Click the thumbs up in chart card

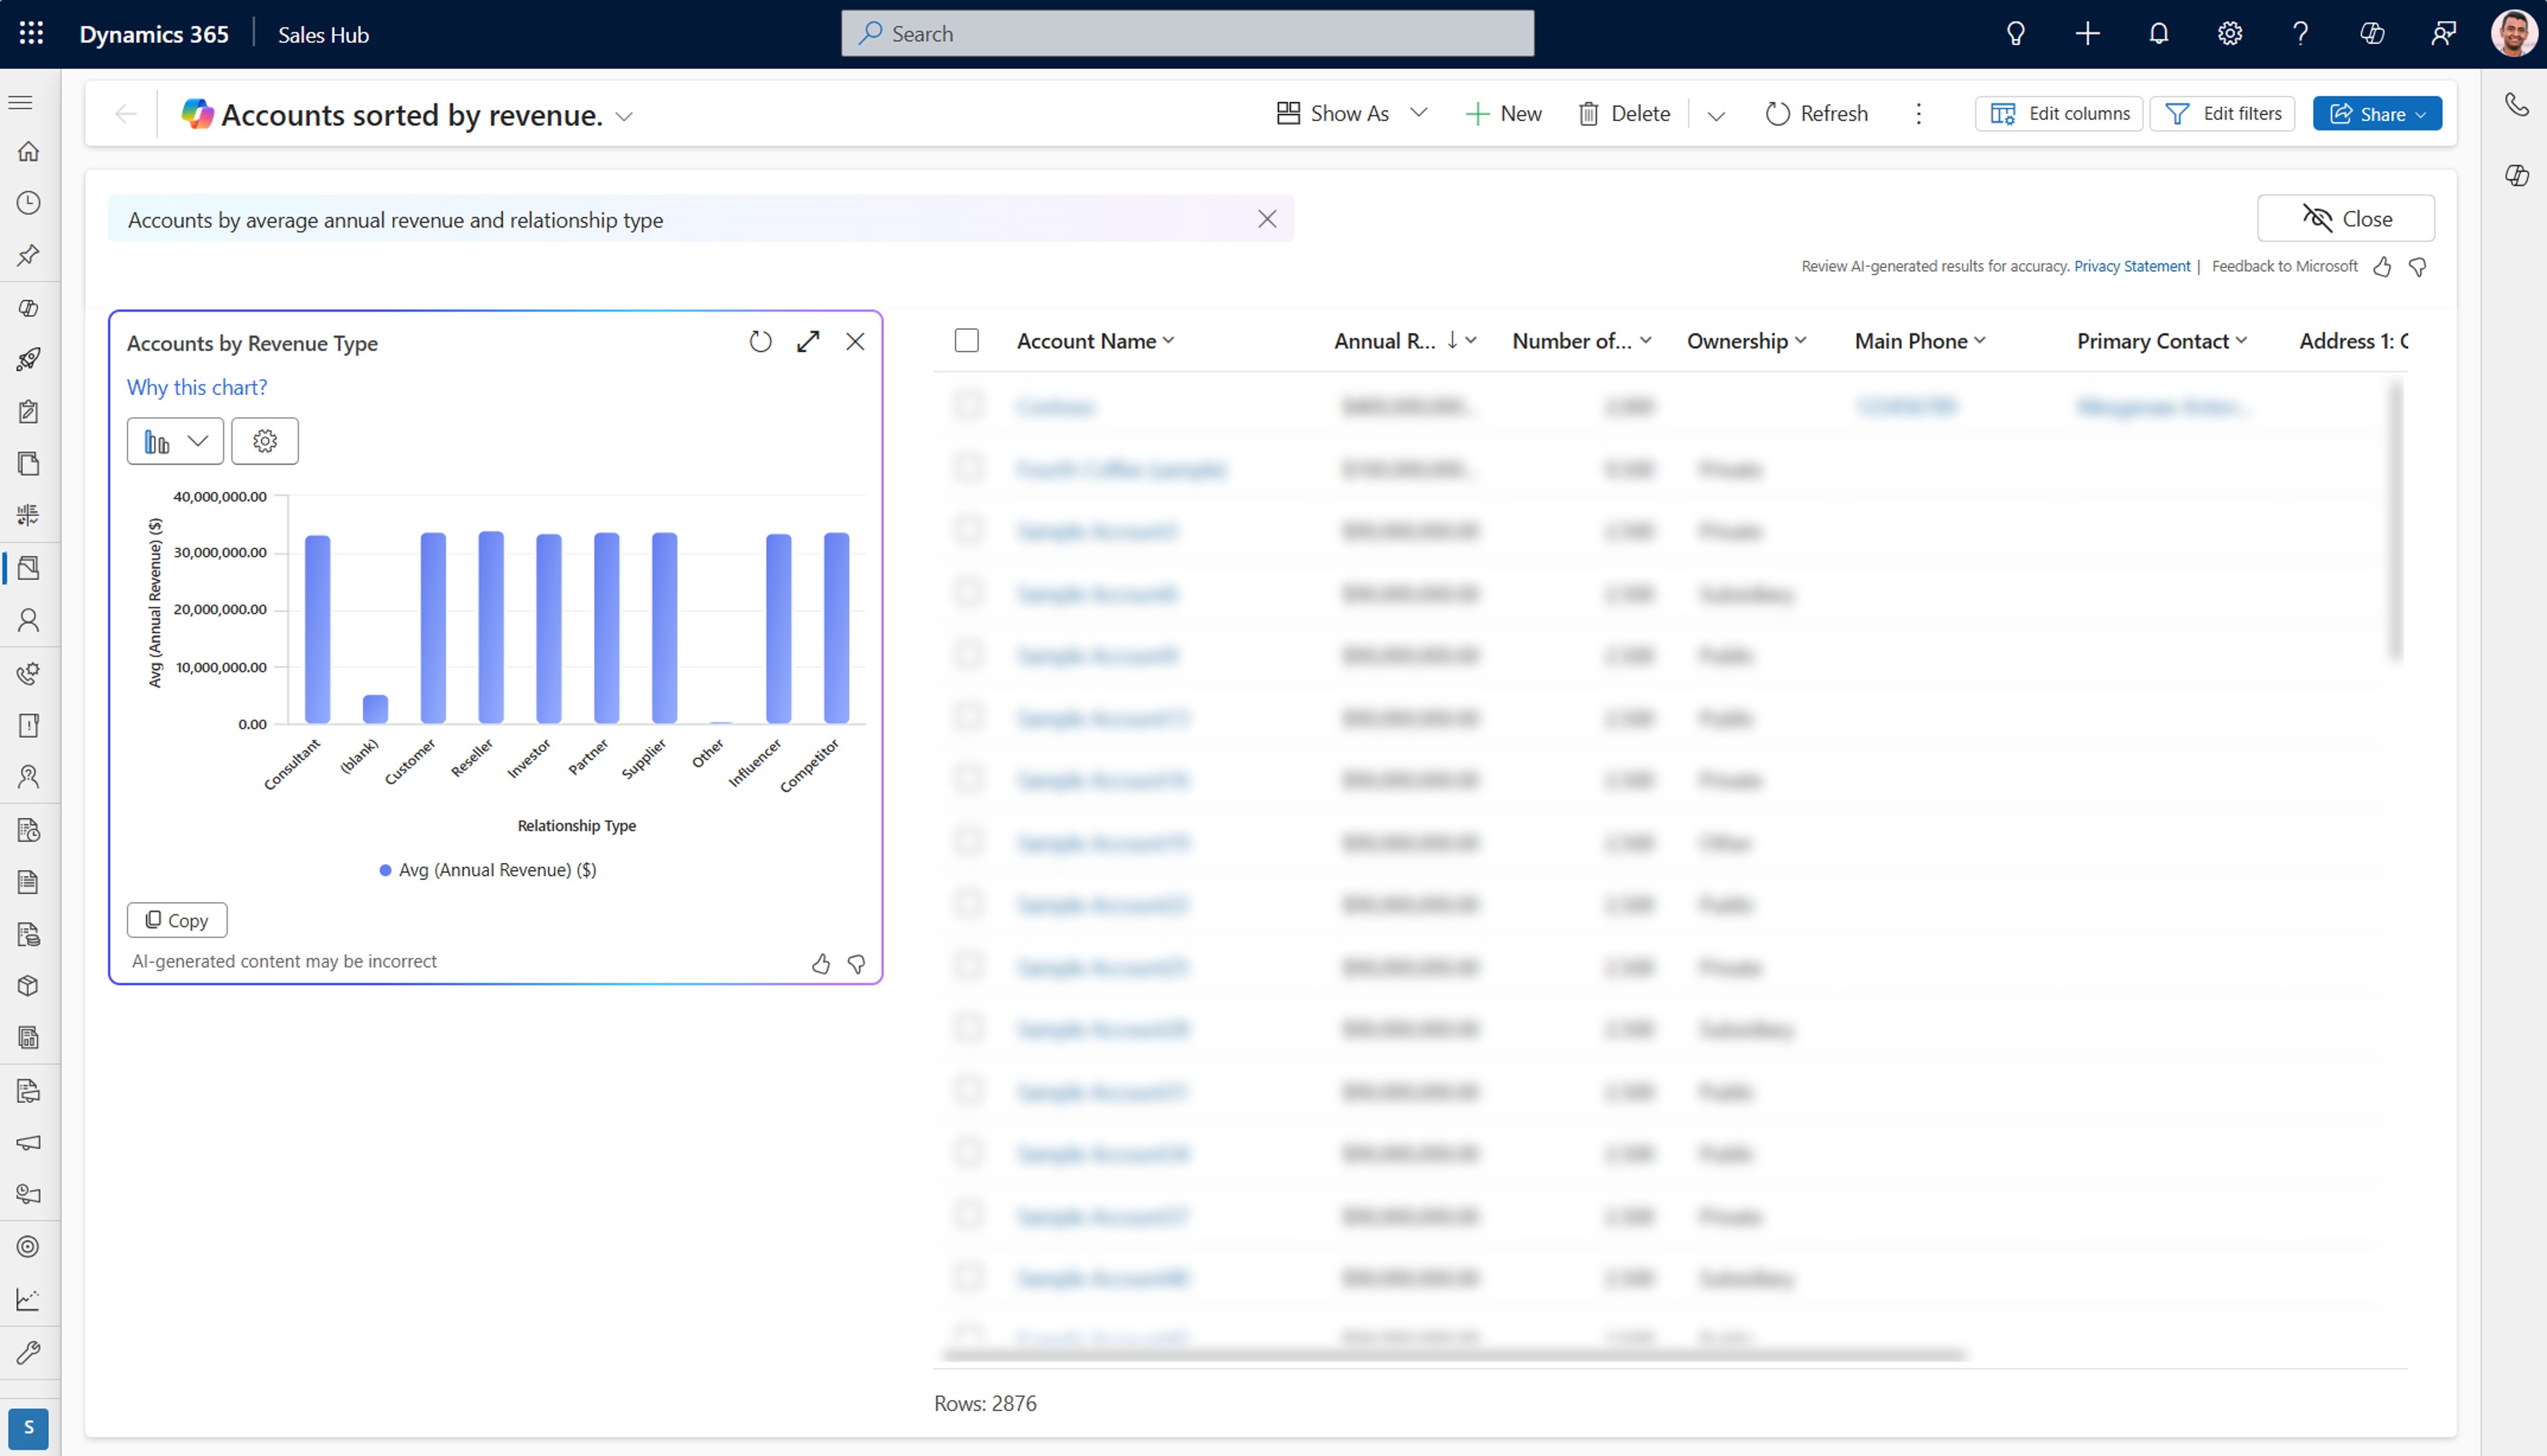tap(820, 964)
